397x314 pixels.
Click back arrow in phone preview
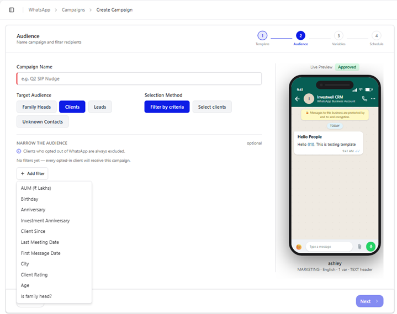click(297, 99)
